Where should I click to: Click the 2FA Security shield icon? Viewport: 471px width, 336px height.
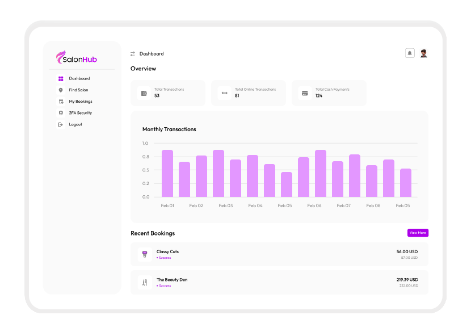point(61,113)
